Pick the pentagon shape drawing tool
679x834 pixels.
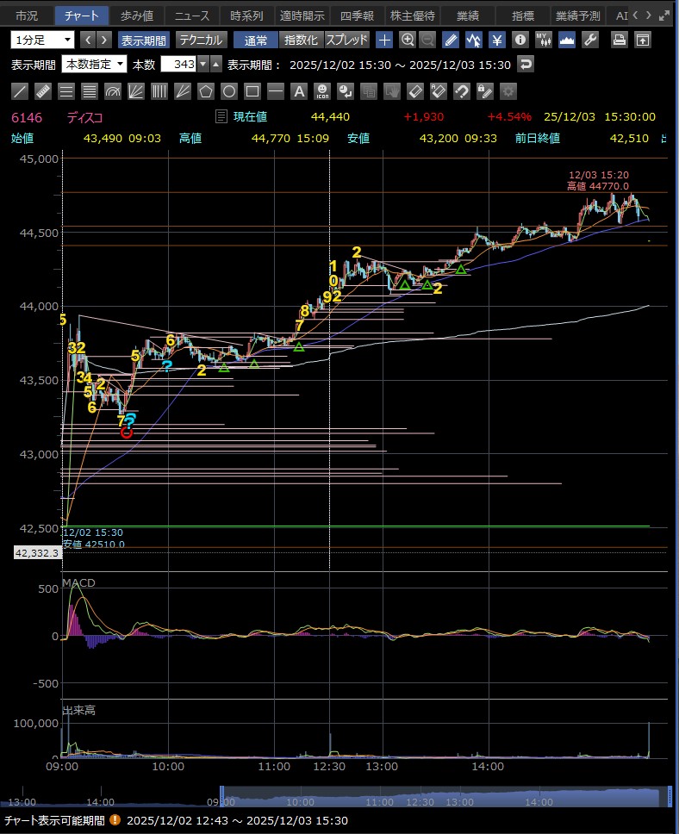[x=205, y=91]
